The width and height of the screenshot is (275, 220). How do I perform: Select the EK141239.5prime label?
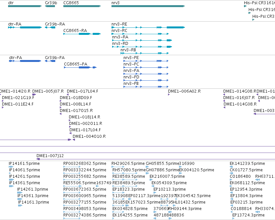point(247,164)
